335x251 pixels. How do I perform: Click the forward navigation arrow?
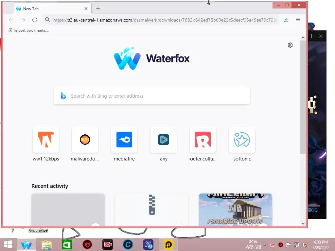click(23, 20)
